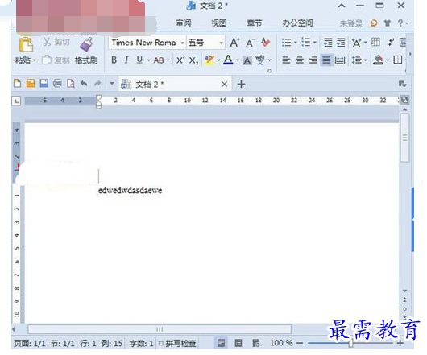Undo last action
The height and width of the screenshot is (355, 427).
click(x=84, y=83)
